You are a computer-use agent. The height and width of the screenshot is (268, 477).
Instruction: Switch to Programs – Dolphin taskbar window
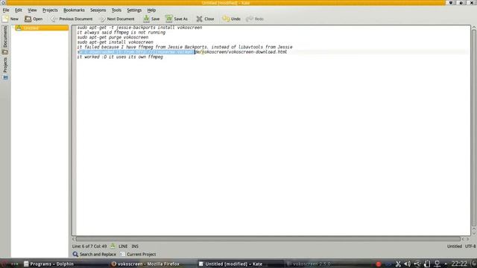pos(48,264)
